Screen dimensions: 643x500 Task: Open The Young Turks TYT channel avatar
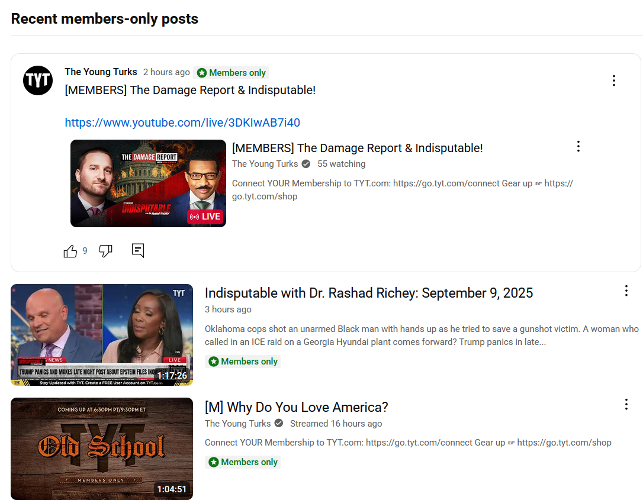click(x=38, y=80)
